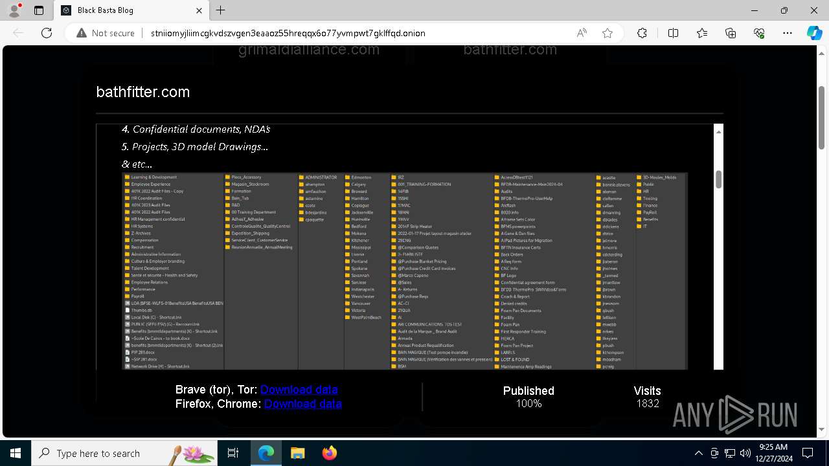Open Settings and more ellipsis menu
The image size is (829, 466).
point(788,33)
